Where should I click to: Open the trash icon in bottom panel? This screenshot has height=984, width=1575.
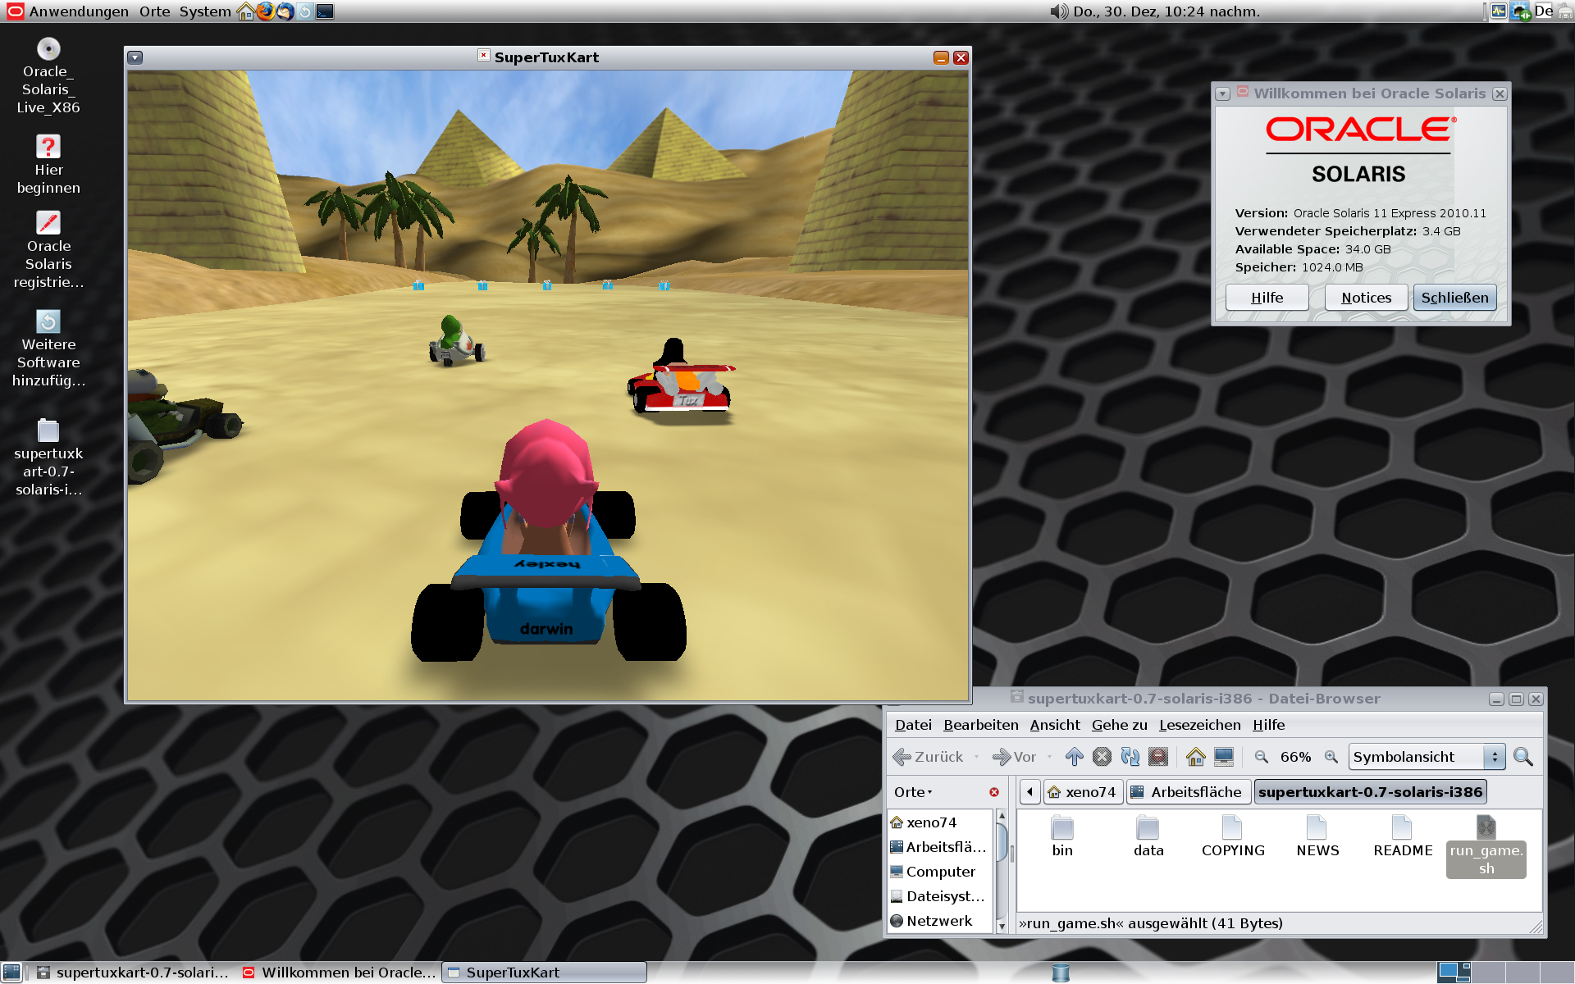(x=1061, y=973)
